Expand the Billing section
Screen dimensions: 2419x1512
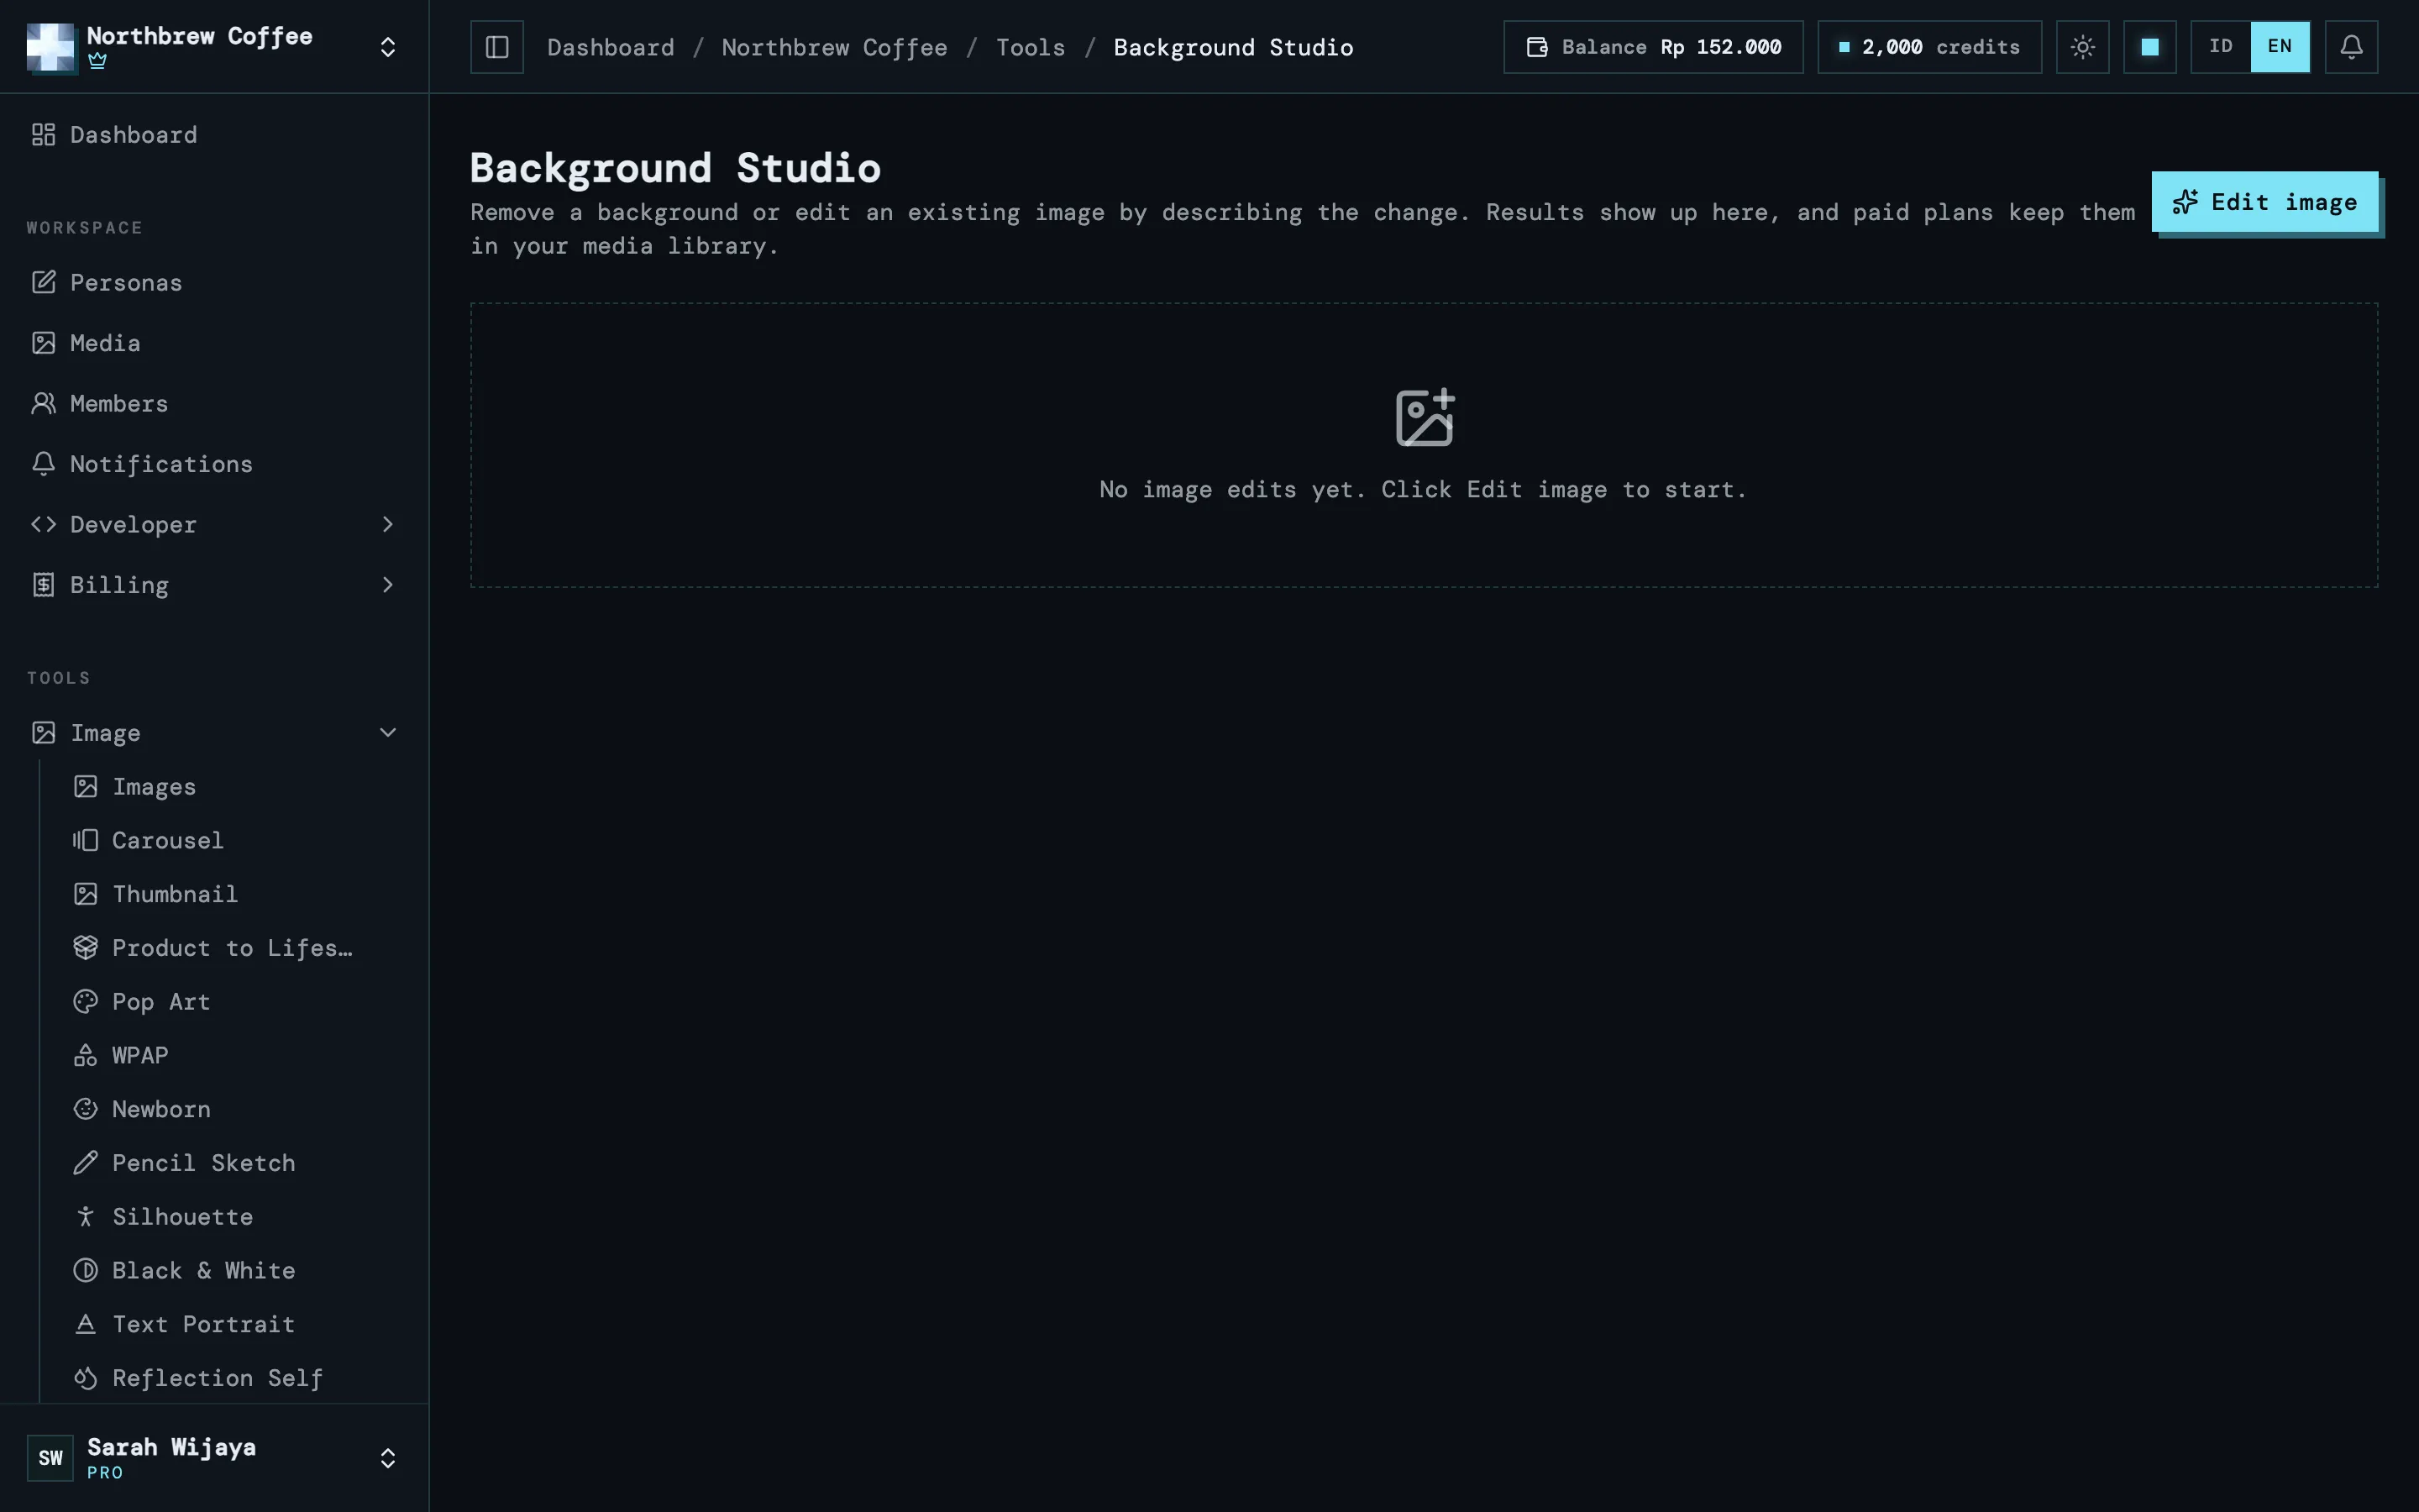click(x=214, y=585)
